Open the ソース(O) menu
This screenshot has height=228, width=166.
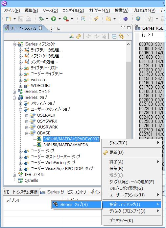point(50,11)
